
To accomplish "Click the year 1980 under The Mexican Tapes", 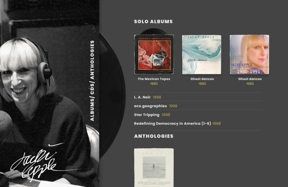I will 154,84.
